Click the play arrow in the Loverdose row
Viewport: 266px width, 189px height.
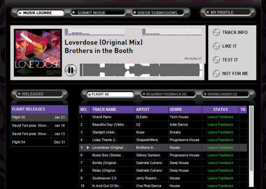[x=88, y=147]
